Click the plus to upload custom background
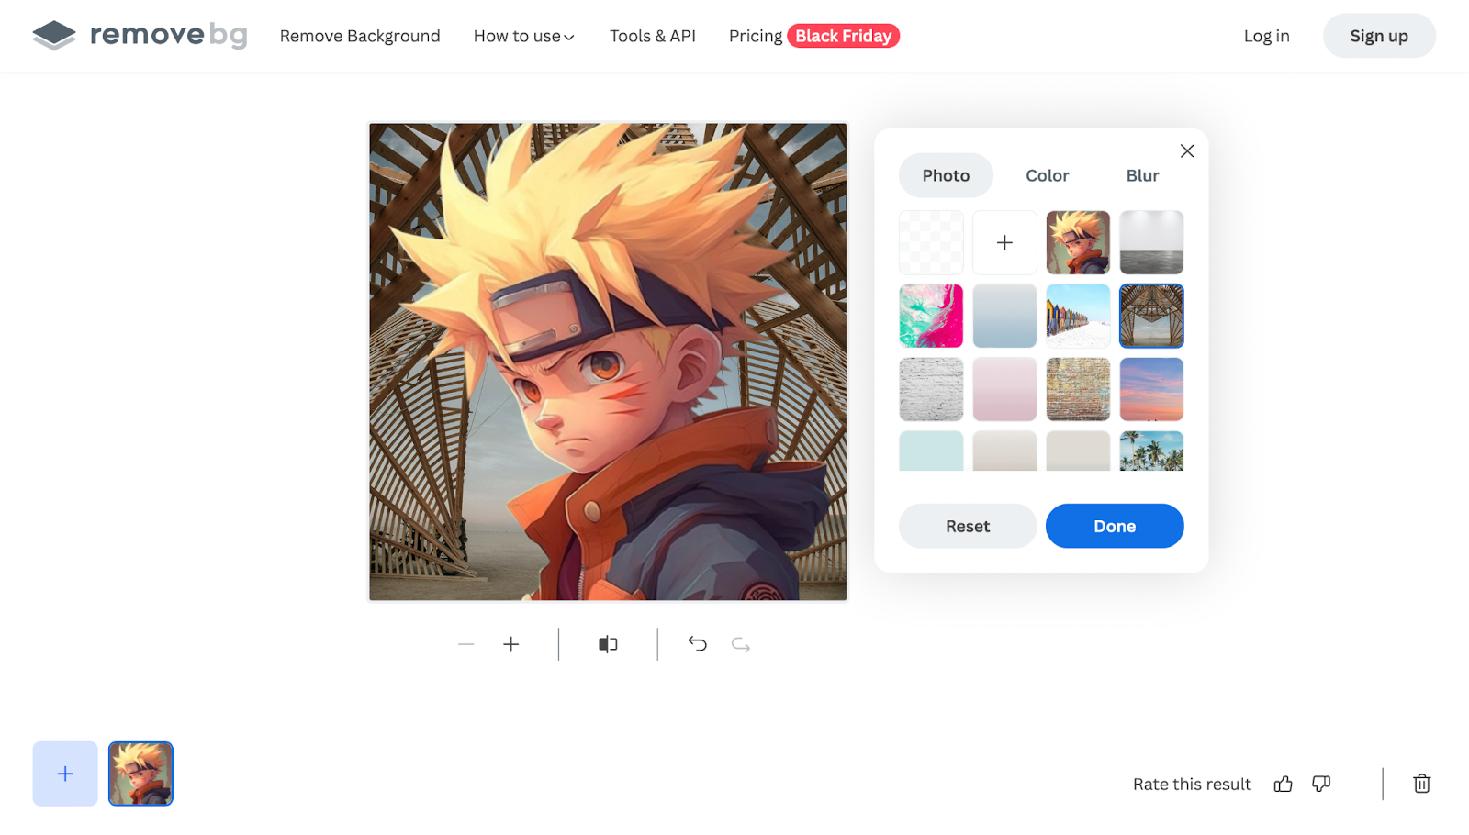The height and width of the screenshot is (835, 1469). (x=1004, y=242)
